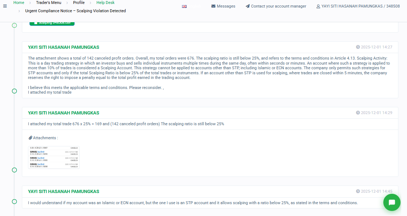Open the Messages link text
Screen dimensions: 407x216
[226, 6]
